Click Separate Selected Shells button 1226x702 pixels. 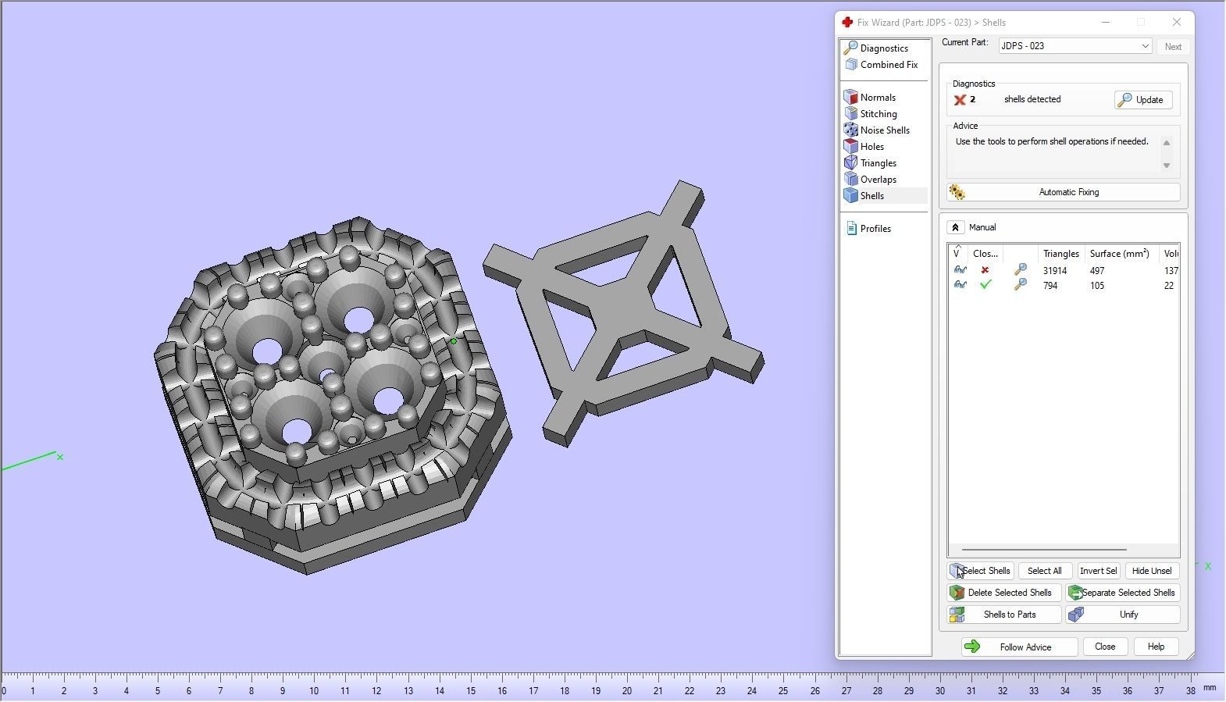click(1122, 593)
